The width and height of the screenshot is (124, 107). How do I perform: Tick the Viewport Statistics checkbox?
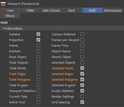coord(38,91)
